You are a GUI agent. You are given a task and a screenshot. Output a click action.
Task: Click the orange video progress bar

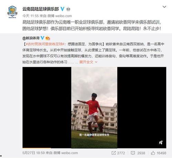click(37, 148)
